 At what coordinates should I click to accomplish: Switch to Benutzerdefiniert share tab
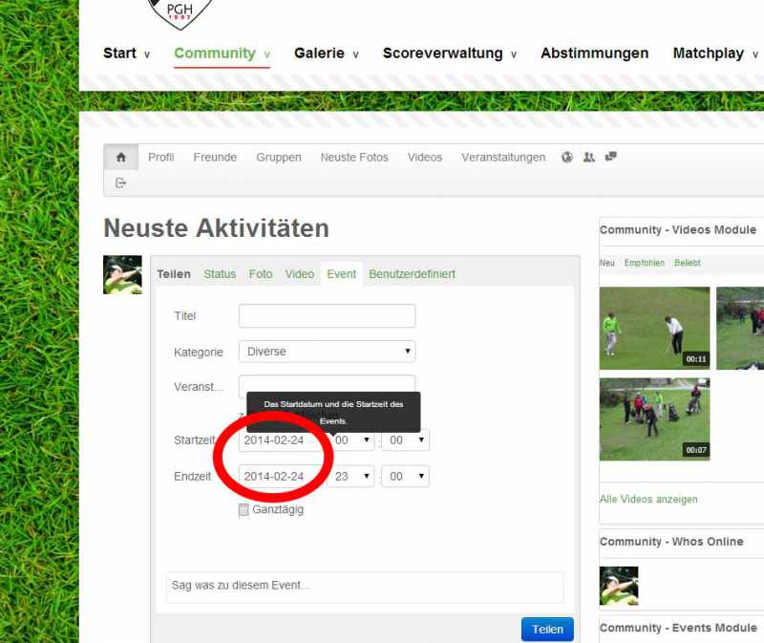tap(413, 274)
